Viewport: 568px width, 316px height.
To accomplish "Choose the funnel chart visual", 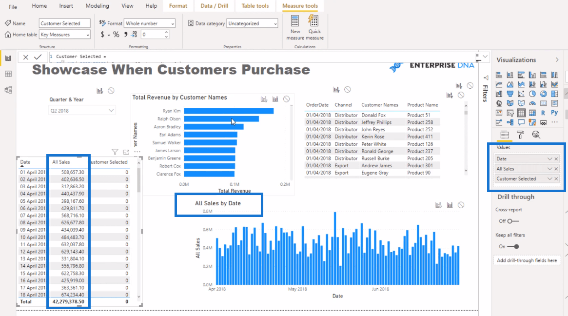I will click(x=510, y=94).
